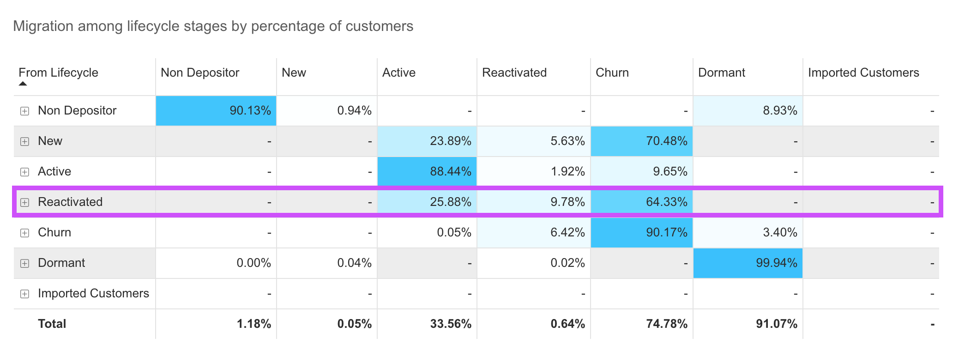Click the 88.44% Active cell

(x=427, y=172)
